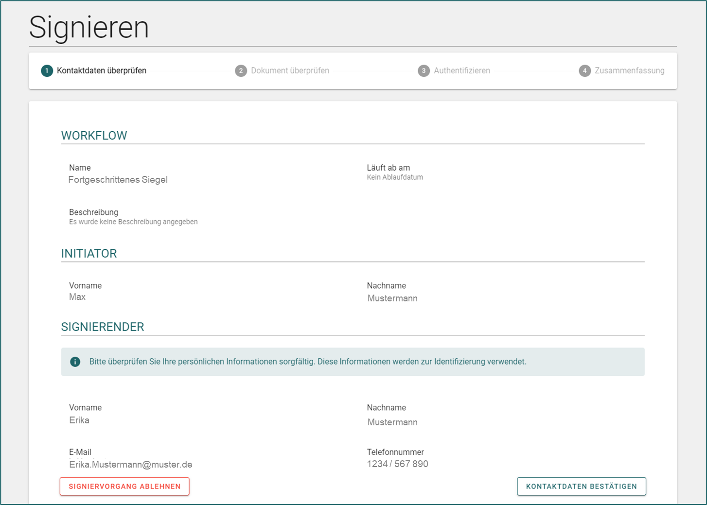Click email Erika.Mustermann@muster.de
The width and height of the screenshot is (707, 505).
click(131, 465)
